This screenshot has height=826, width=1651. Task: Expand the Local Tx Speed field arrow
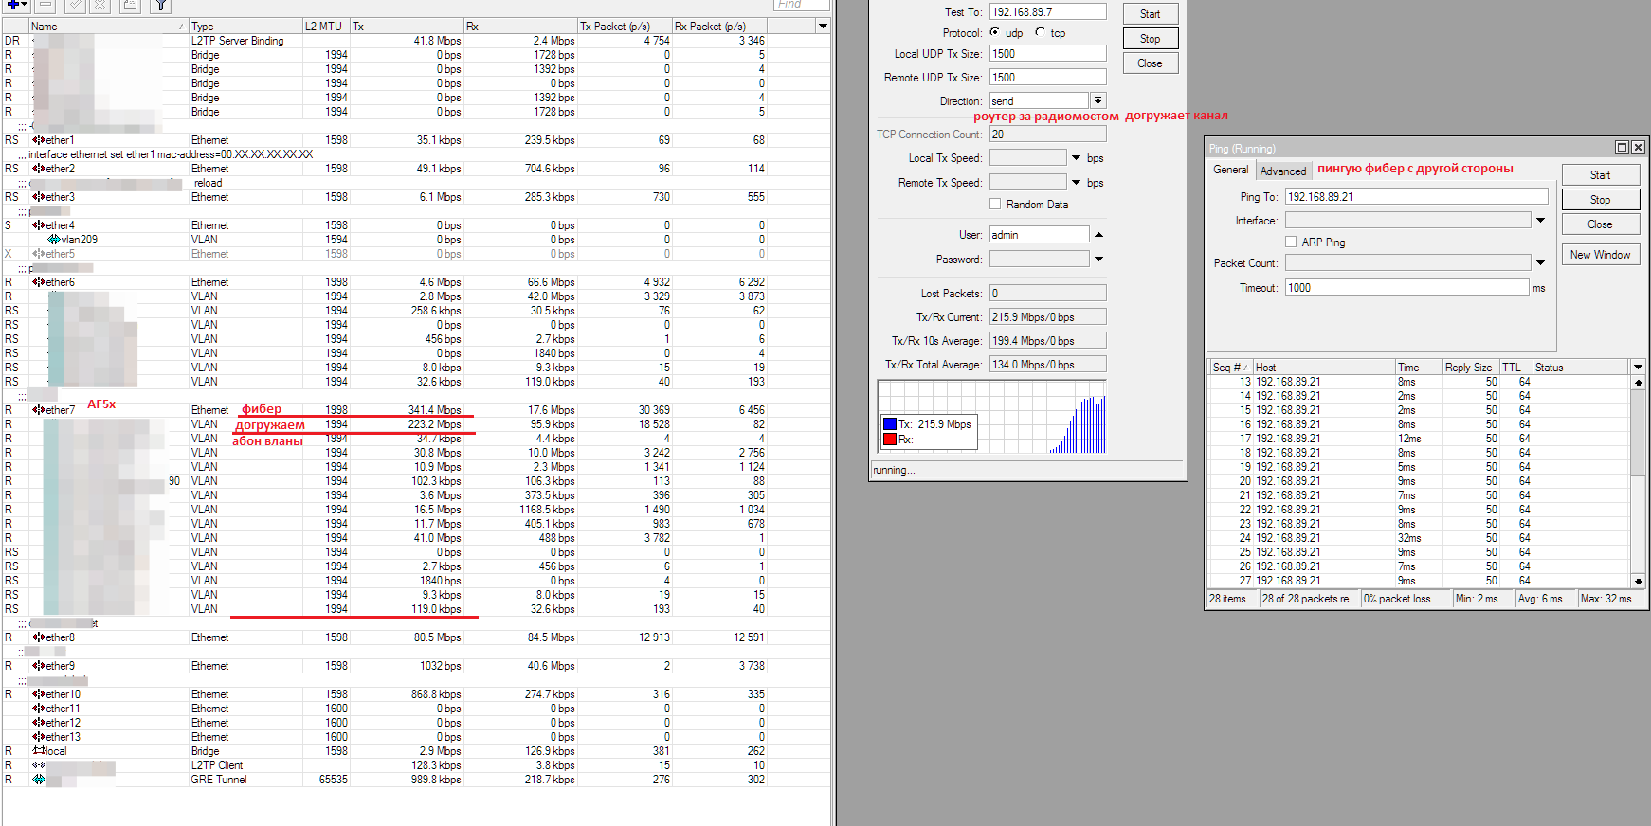coord(1076,158)
